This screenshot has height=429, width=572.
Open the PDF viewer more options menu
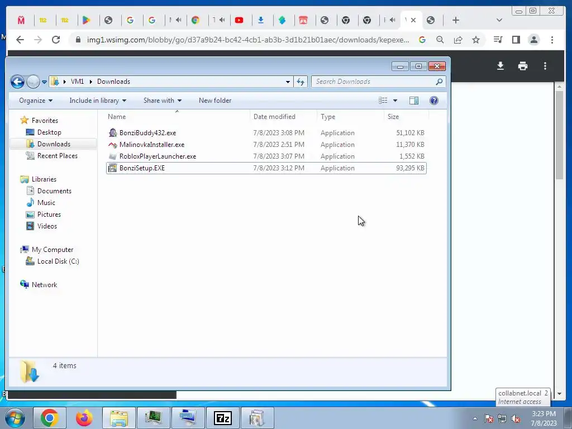(545, 66)
